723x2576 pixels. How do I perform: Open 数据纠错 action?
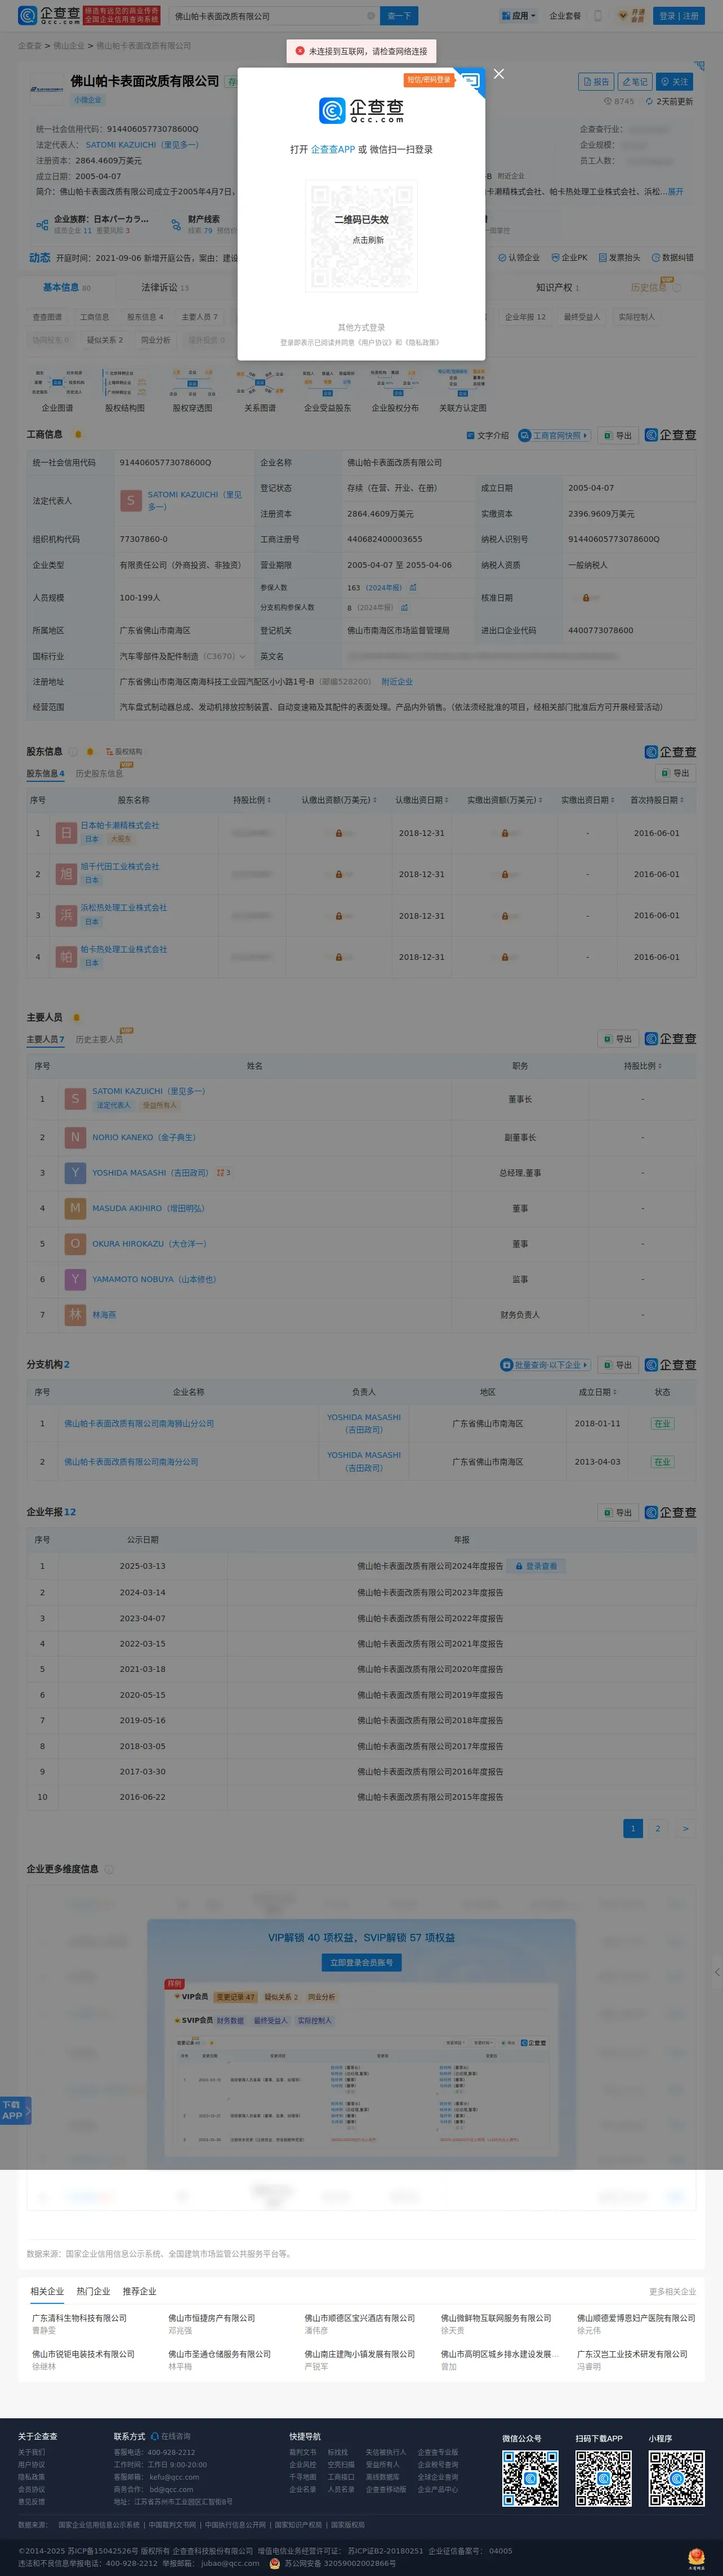(672, 258)
